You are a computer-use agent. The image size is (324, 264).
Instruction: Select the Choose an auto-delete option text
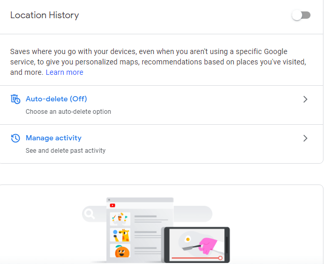[69, 112]
